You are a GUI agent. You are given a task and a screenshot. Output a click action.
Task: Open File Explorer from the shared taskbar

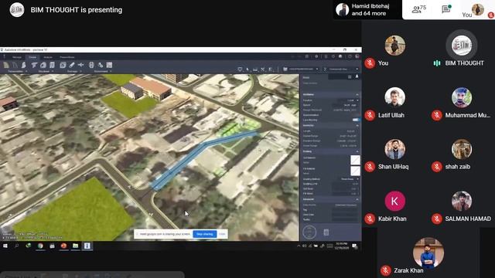coord(75,246)
